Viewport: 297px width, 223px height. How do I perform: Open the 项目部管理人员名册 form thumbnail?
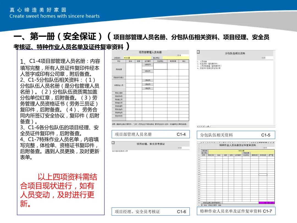[150, 89]
